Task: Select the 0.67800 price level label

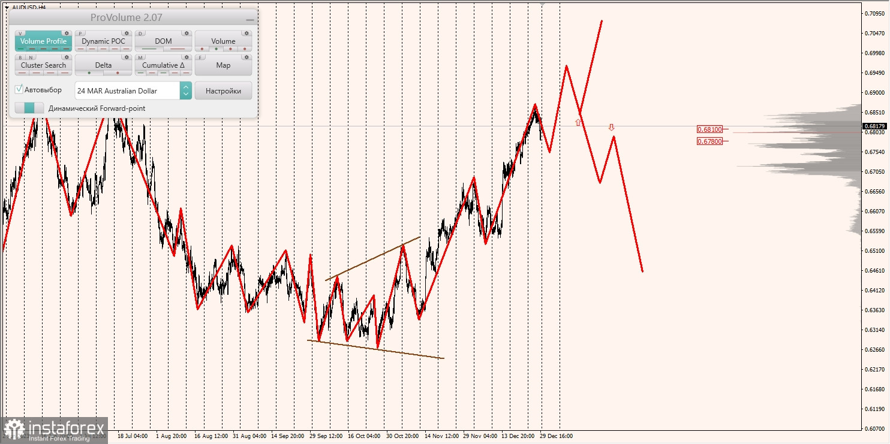Action: coord(709,141)
